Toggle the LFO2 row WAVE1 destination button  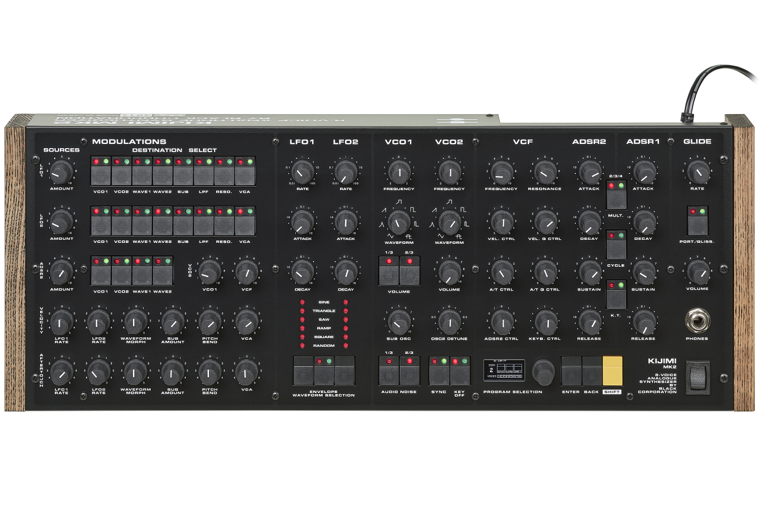[x=142, y=226]
